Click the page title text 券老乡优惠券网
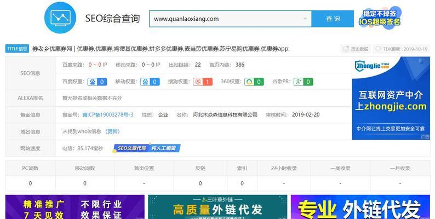Screen dimensions: 435x219 52,49
